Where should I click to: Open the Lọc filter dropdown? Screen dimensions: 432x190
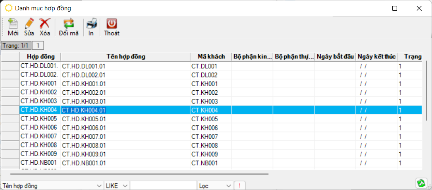click(x=228, y=186)
